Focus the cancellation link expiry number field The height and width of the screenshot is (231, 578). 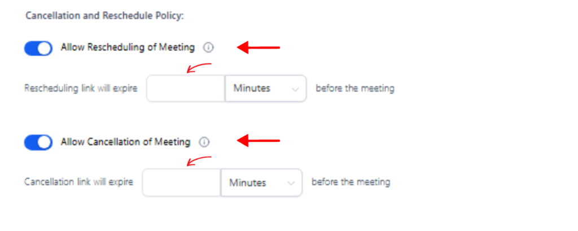coord(182,182)
